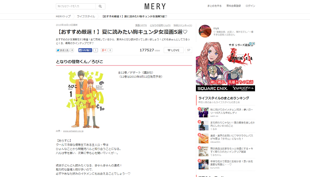Image resolution: width=310 pixels, height=177 pixels.
Task: Open the LOVE count 57 box
Action: click(x=189, y=50)
